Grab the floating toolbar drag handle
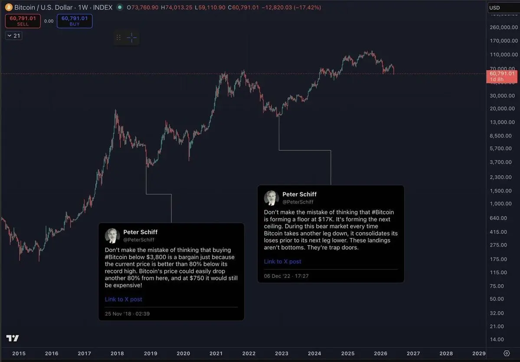Screen dimensions: 520x362 (x=118, y=37)
